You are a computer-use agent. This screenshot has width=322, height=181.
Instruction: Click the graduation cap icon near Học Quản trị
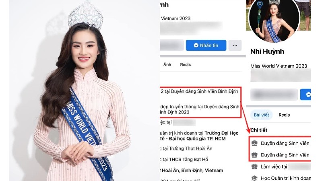click(x=254, y=178)
